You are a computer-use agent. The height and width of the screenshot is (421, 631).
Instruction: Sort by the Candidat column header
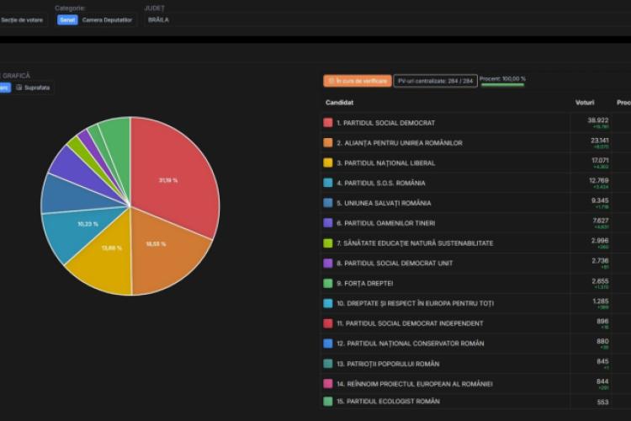coord(340,103)
